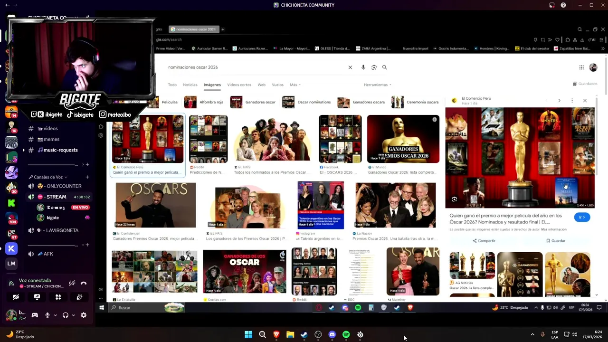
Task: Select the Oscar nominations filter chip
Action: tap(306, 102)
